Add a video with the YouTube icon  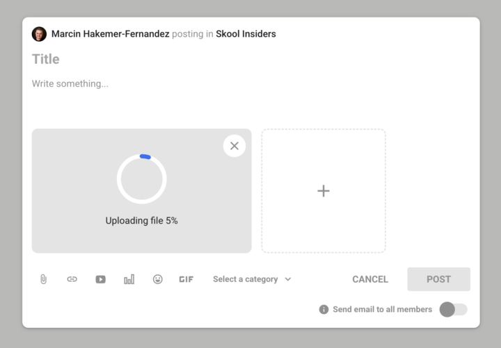101,279
